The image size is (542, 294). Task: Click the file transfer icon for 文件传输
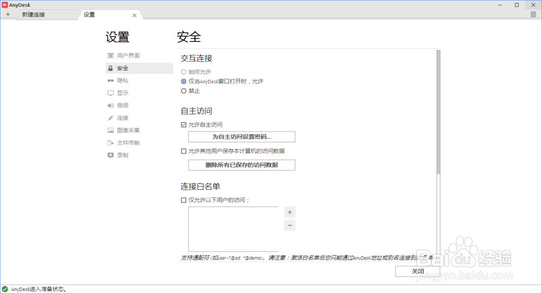coord(111,143)
